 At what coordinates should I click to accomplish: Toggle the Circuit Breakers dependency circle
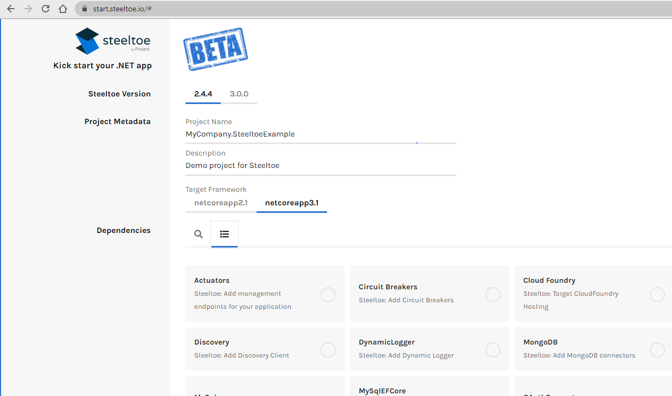click(x=493, y=295)
